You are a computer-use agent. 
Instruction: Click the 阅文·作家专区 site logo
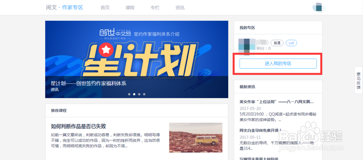pyautogui.click(x=64, y=7)
